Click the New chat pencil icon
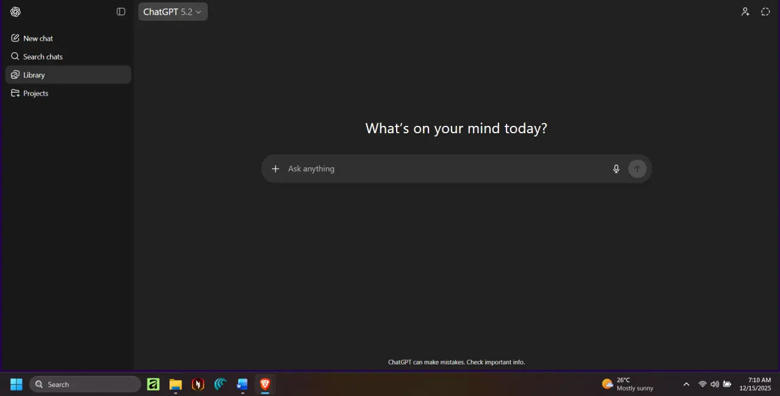 (15, 38)
